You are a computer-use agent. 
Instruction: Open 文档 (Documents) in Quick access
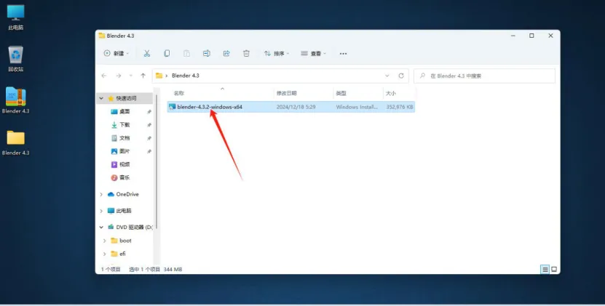[125, 138]
